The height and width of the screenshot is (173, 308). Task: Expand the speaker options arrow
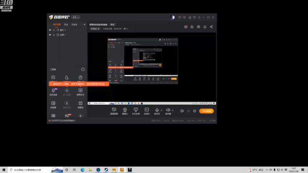pyautogui.click(x=172, y=110)
